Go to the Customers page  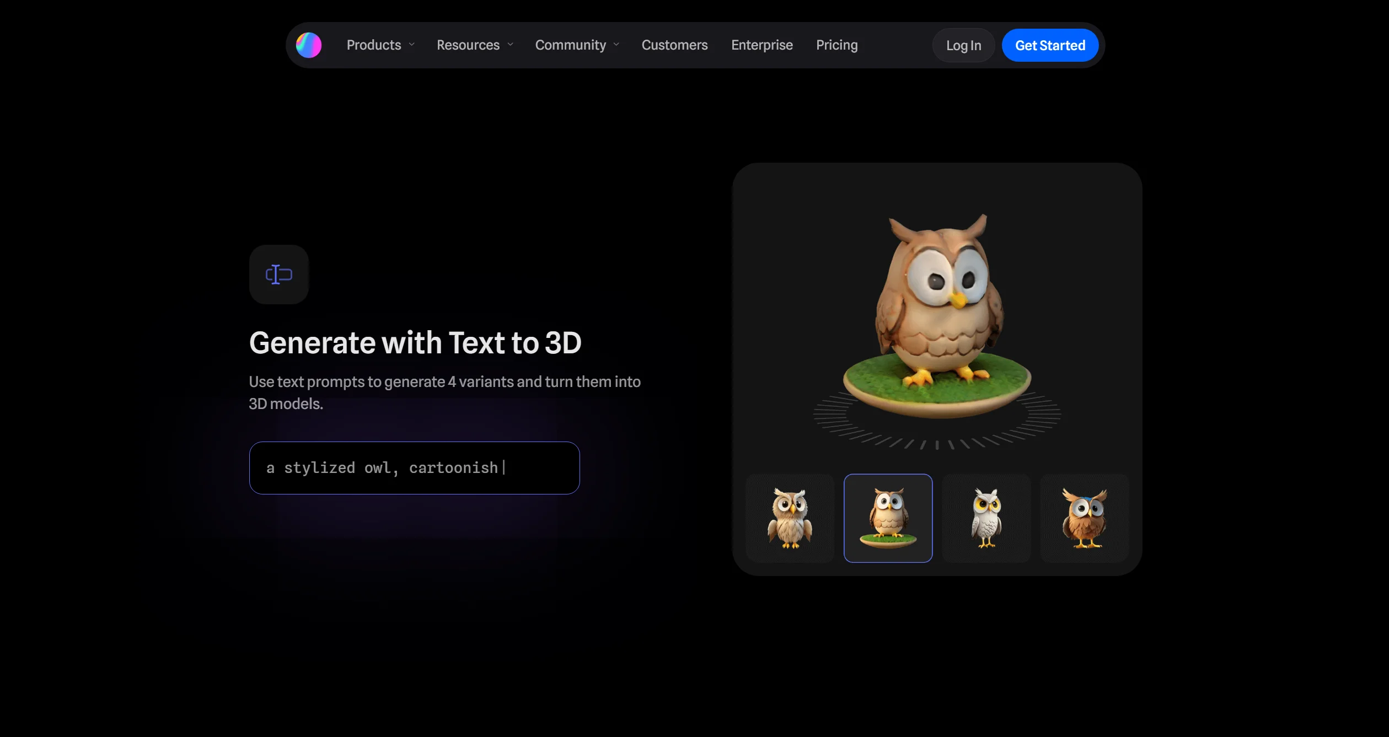pos(674,45)
